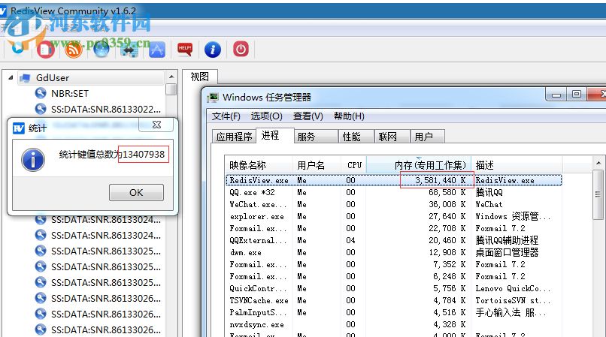Screen dimensions: 606x337
Task: Open the 查看(V) menu in Task Manager
Action: point(308,116)
